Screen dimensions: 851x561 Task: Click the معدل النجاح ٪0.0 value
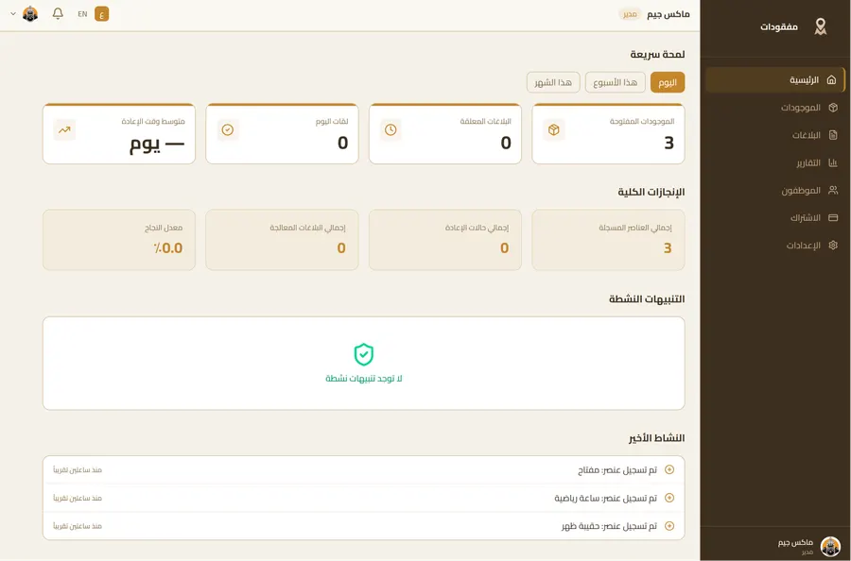[167, 248]
